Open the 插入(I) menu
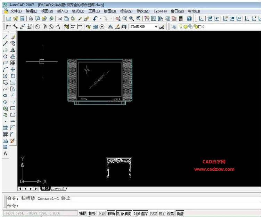 [x=63, y=11]
